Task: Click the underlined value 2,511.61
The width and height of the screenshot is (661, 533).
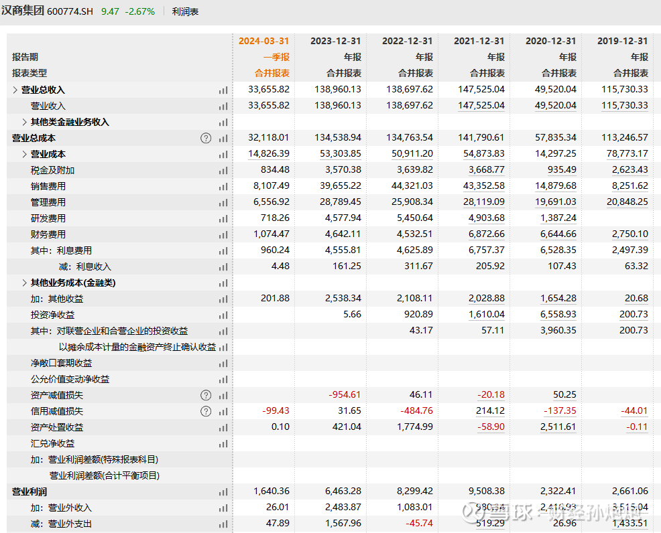Action: coord(558,427)
